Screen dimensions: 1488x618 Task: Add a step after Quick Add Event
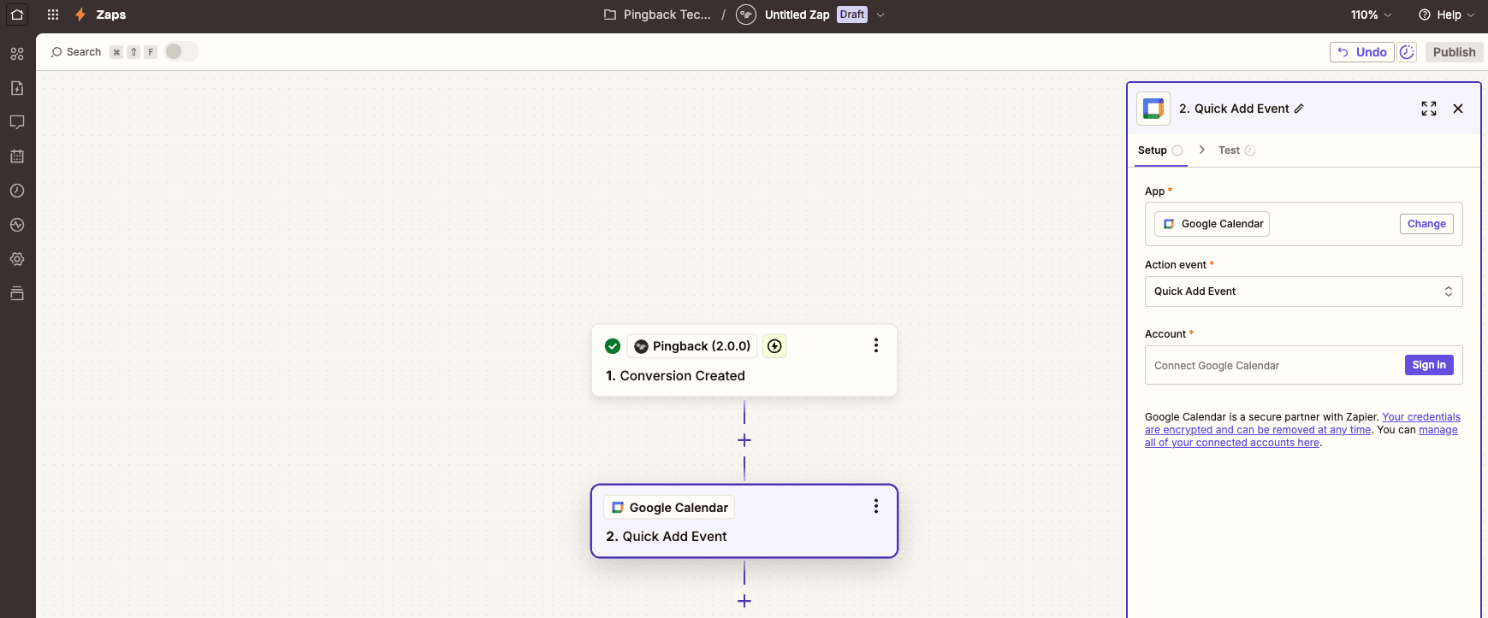pyautogui.click(x=744, y=601)
